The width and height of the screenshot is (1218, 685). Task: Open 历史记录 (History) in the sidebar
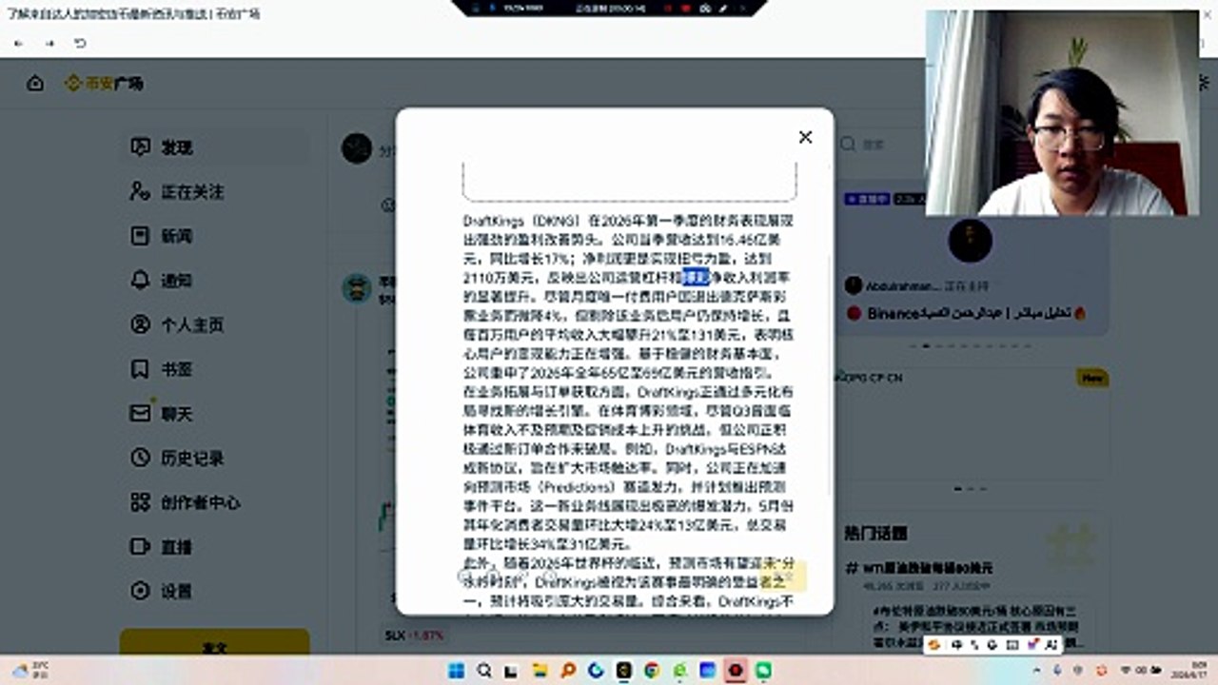[x=215, y=458]
